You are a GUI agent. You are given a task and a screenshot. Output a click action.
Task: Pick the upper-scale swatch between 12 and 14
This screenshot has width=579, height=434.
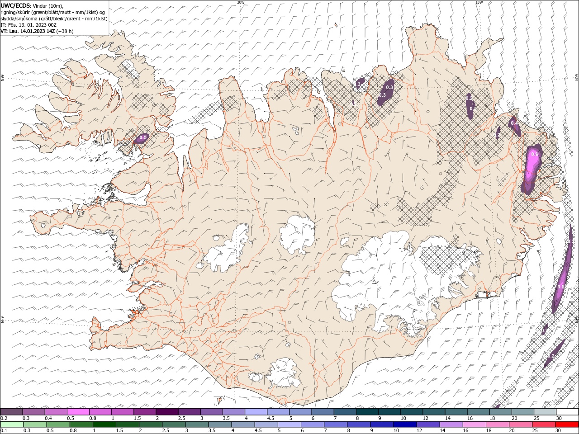click(x=433, y=412)
